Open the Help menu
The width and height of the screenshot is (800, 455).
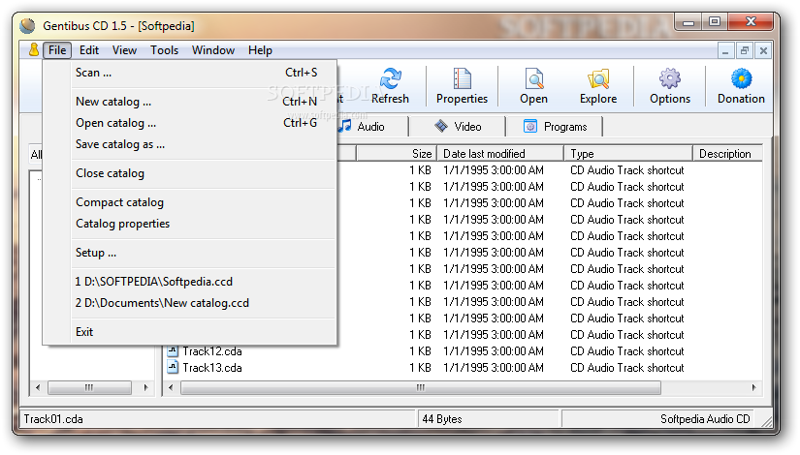click(260, 50)
